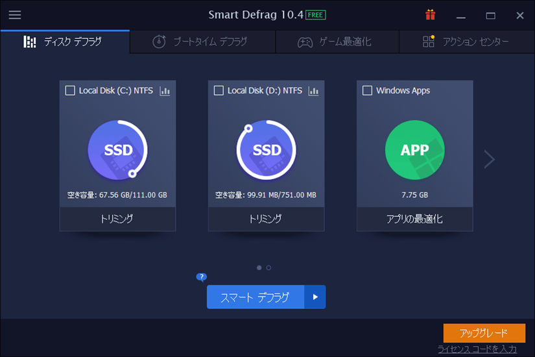Maximize the Smart Defrag window
The width and height of the screenshot is (535, 357).
(491, 16)
